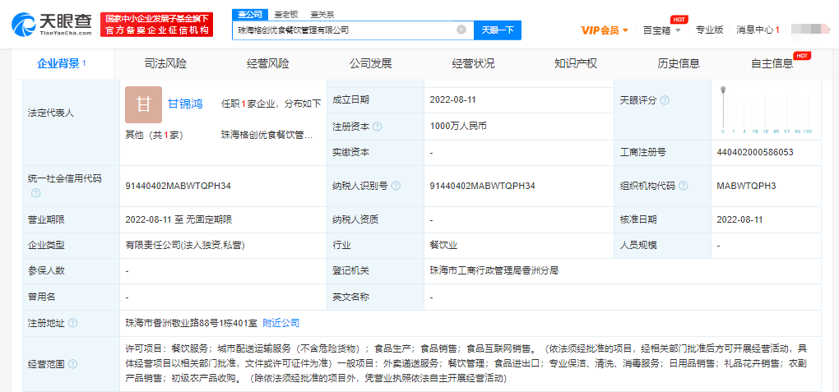
Task: Open the 企业背景 tab
Action: coord(63,63)
